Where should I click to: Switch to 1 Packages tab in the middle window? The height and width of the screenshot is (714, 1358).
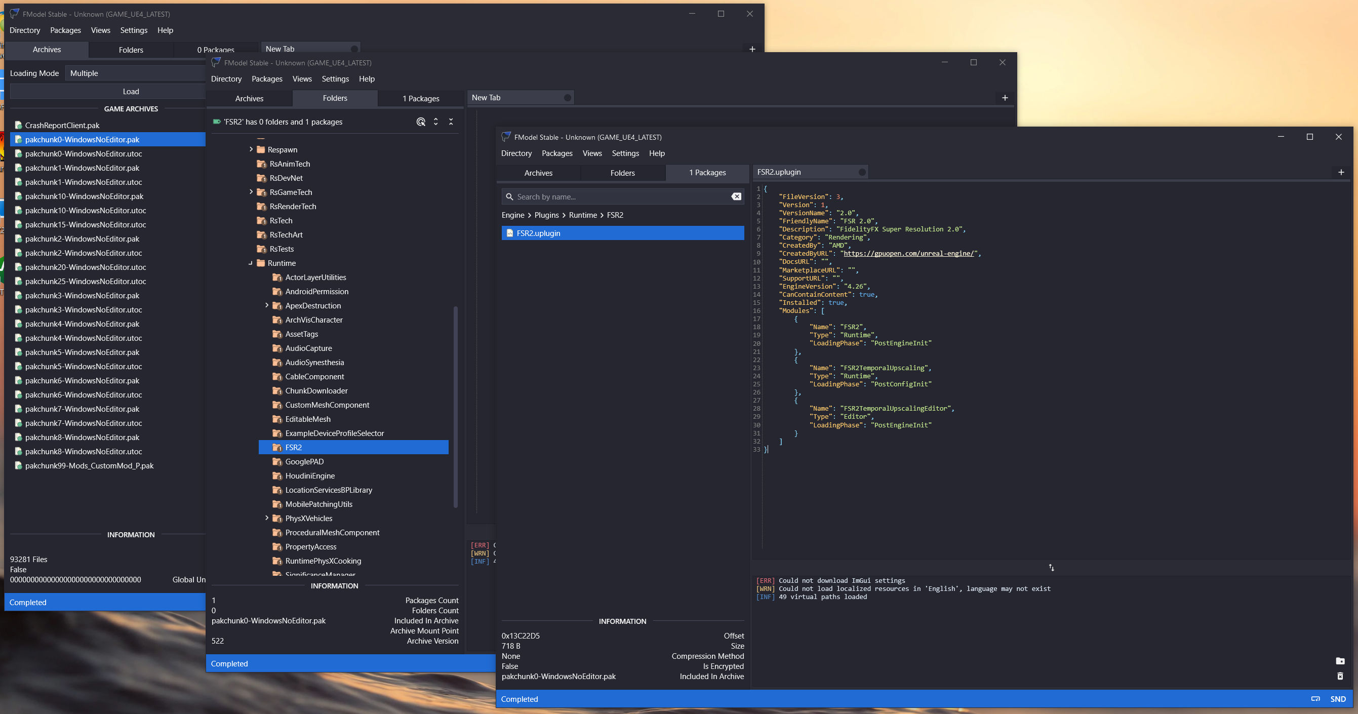point(421,99)
